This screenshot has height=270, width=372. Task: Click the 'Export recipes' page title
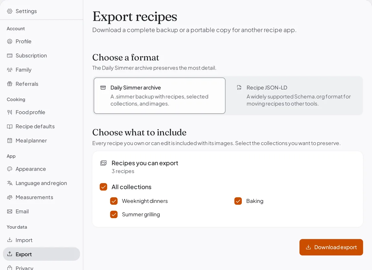pos(135,16)
